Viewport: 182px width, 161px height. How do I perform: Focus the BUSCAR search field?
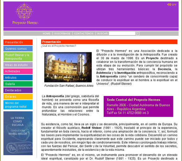pyautogui.click(x=122, y=33)
